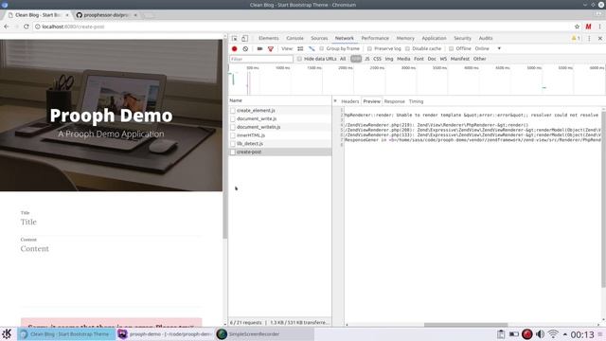Switch to the Sources tab
Screen dimensions: 606x341
319,38
